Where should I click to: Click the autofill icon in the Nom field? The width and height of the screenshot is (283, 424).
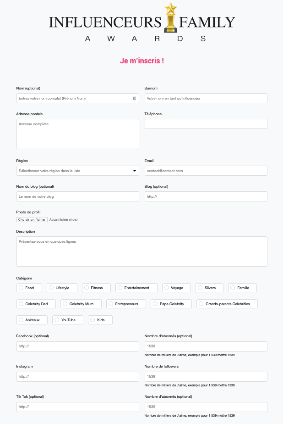tap(135, 98)
